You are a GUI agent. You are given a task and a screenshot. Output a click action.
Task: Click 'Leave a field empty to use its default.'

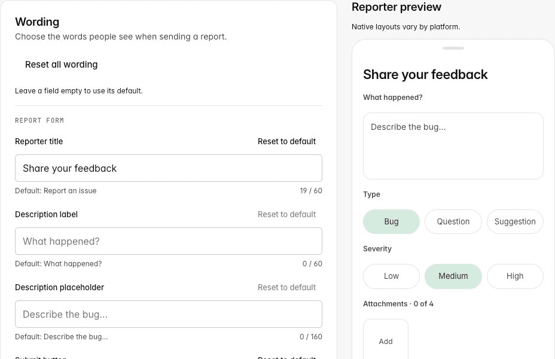coord(78,90)
